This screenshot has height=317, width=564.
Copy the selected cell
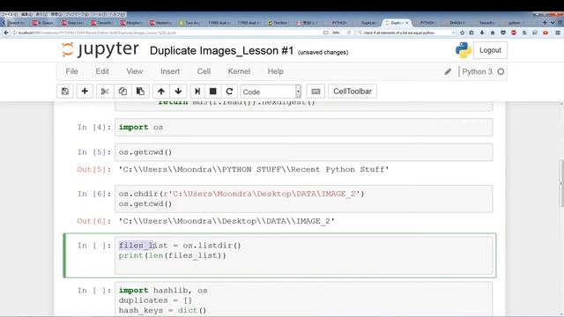coord(122,92)
